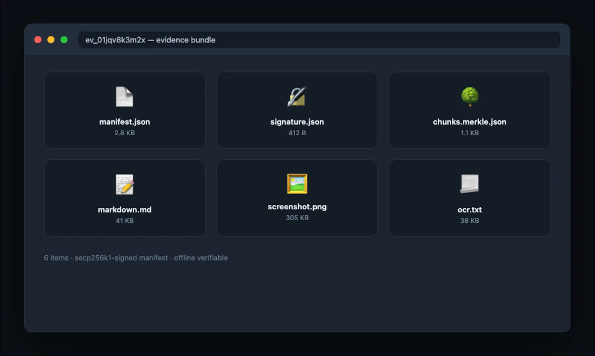Click the 412 B size text
This screenshot has height=356, width=595.
tap(297, 133)
